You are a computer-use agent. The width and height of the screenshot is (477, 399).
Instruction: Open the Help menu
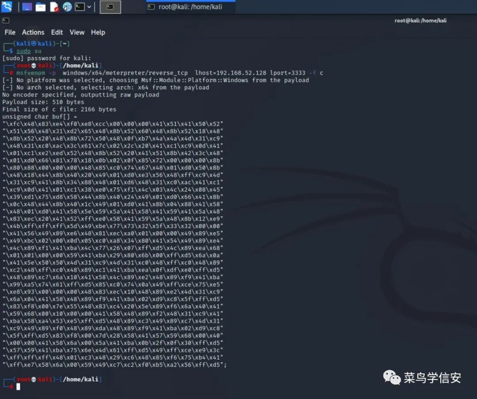point(98,32)
